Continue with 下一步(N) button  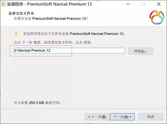[122, 117]
